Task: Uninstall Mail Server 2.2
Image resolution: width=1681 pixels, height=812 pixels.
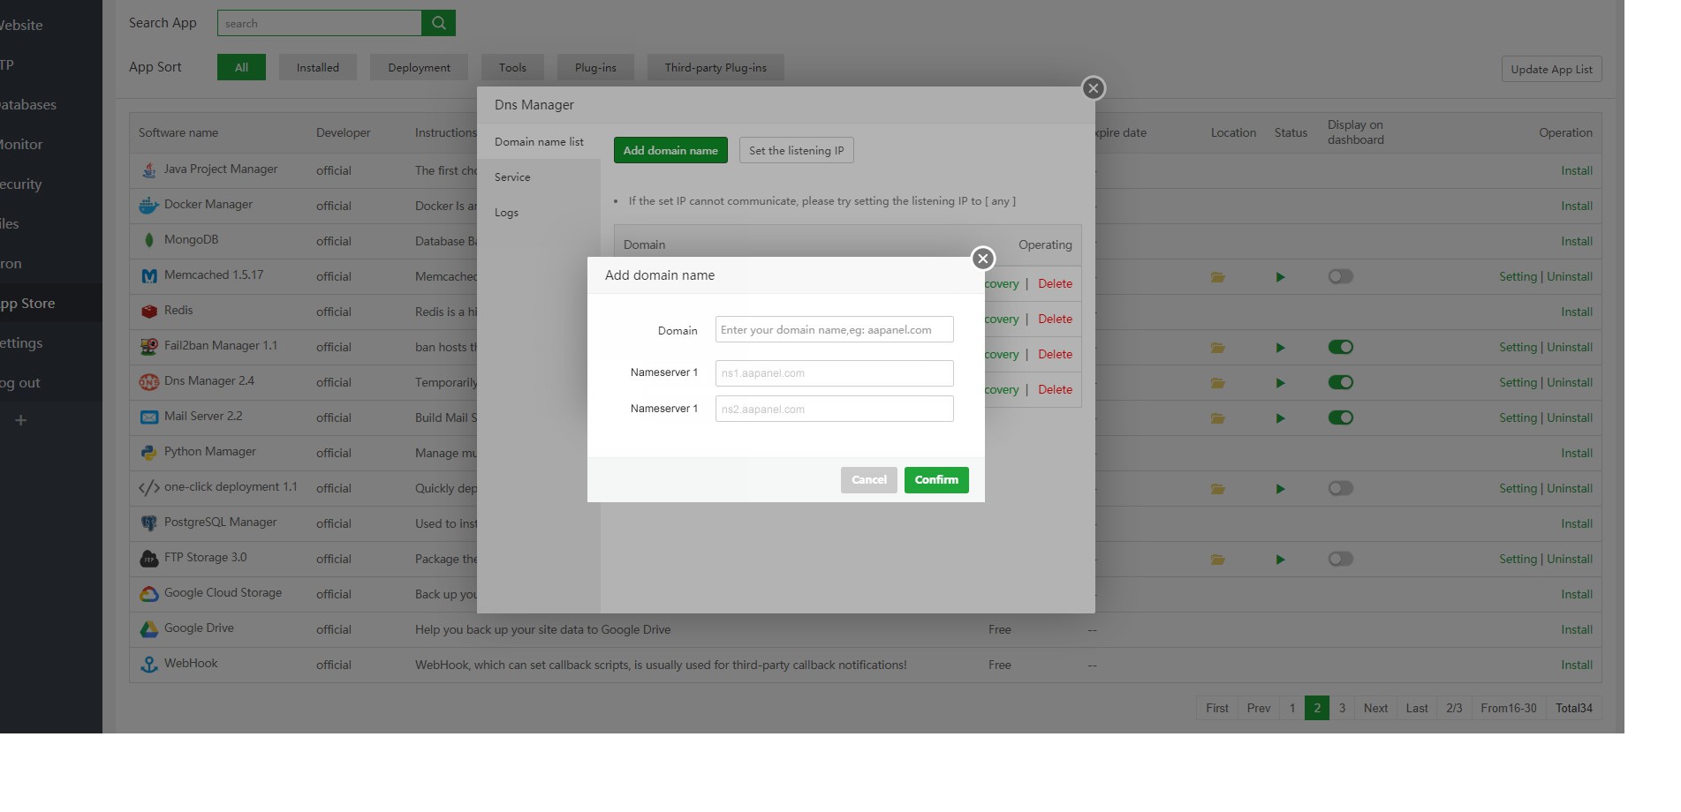Action: click(1570, 418)
